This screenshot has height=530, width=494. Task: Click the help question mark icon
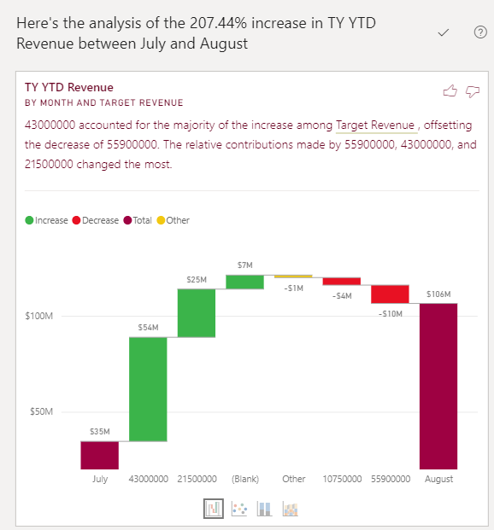click(480, 32)
